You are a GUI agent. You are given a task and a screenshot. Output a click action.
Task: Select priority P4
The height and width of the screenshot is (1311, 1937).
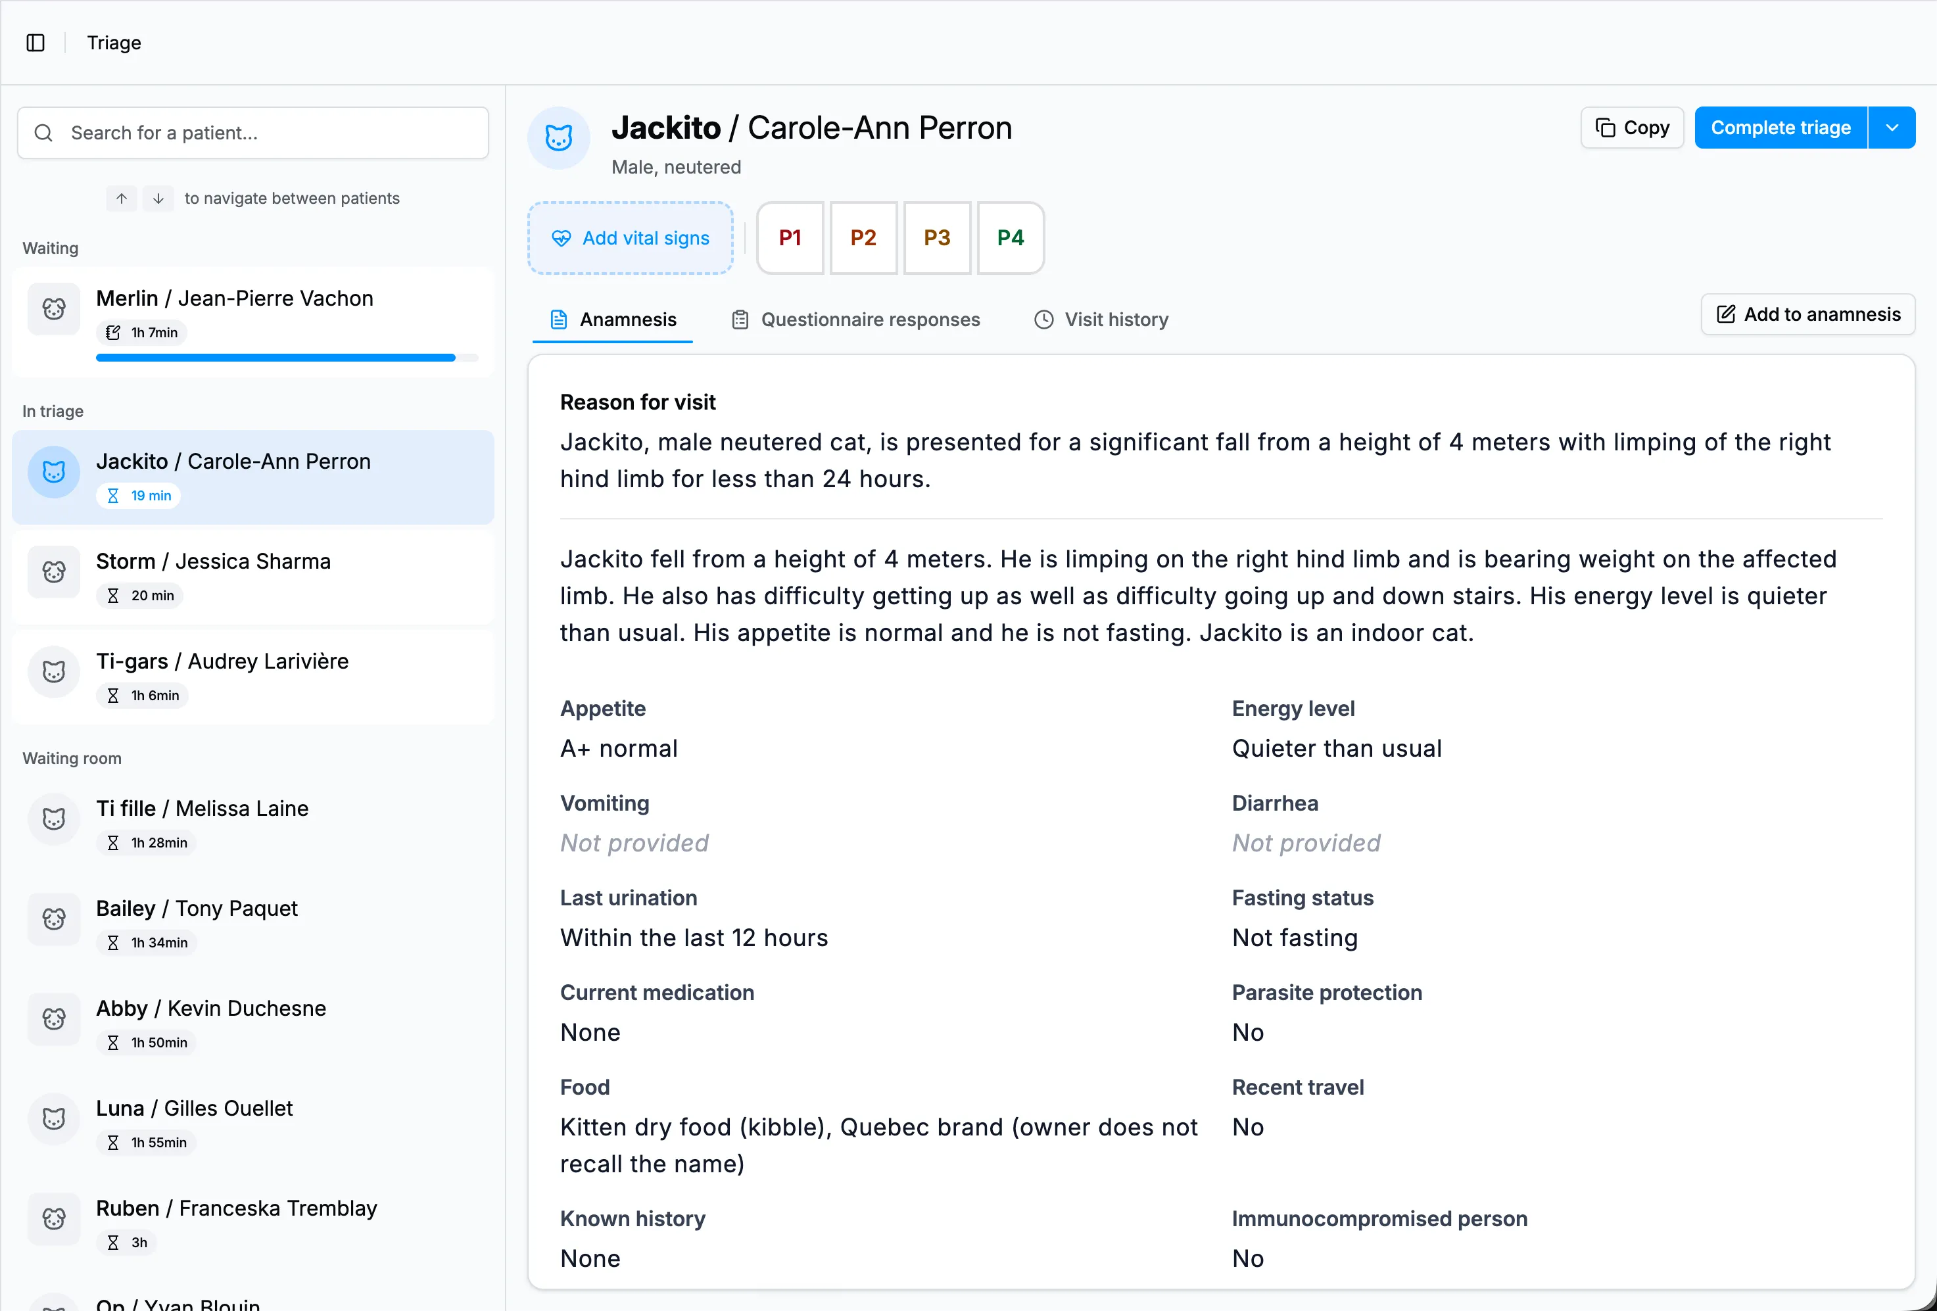(1010, 237)
